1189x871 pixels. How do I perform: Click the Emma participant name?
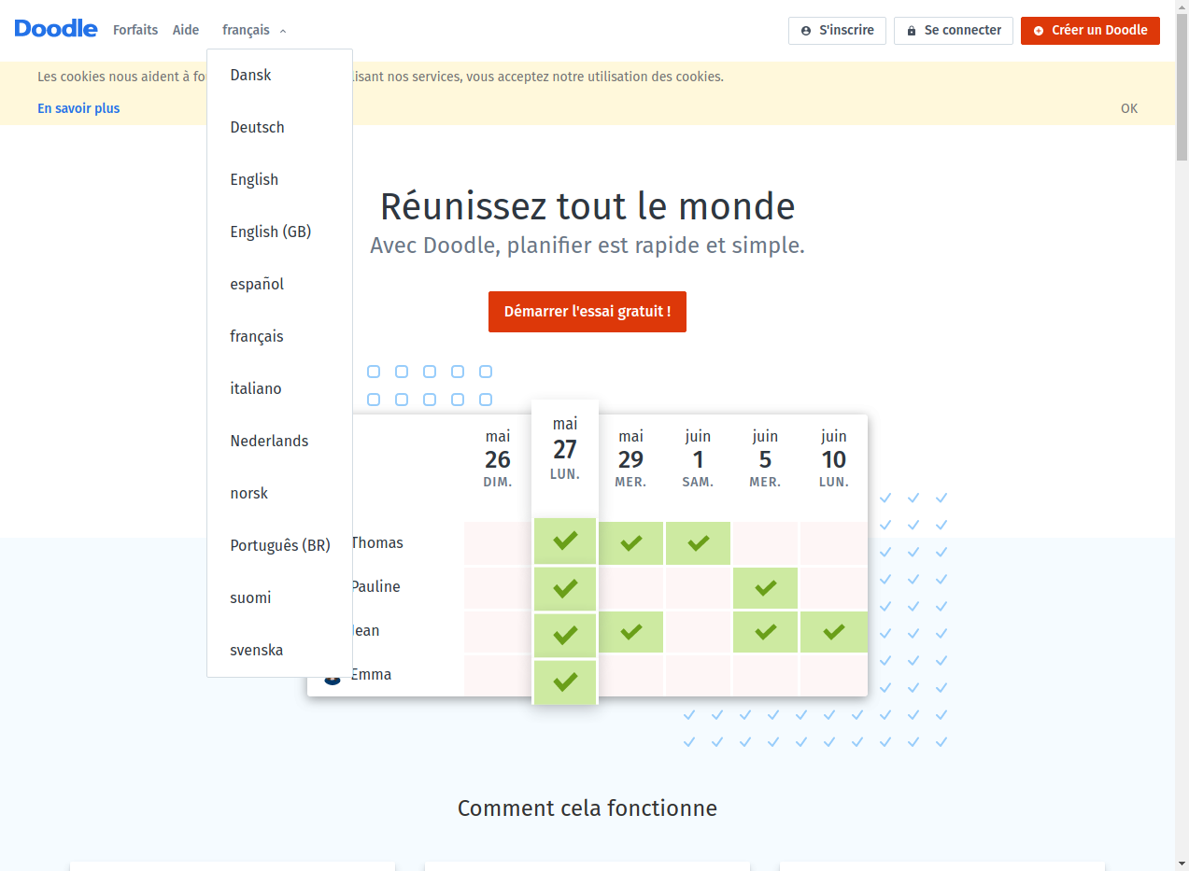tap(371, 674)
